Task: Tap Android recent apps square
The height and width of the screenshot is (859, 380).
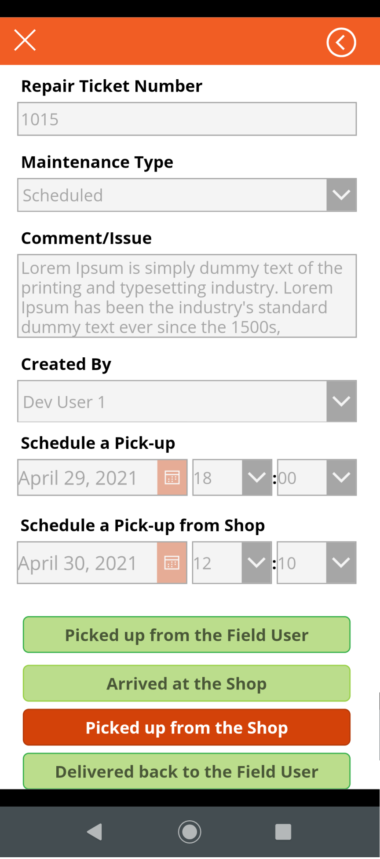Action: (x=283, y=832)
